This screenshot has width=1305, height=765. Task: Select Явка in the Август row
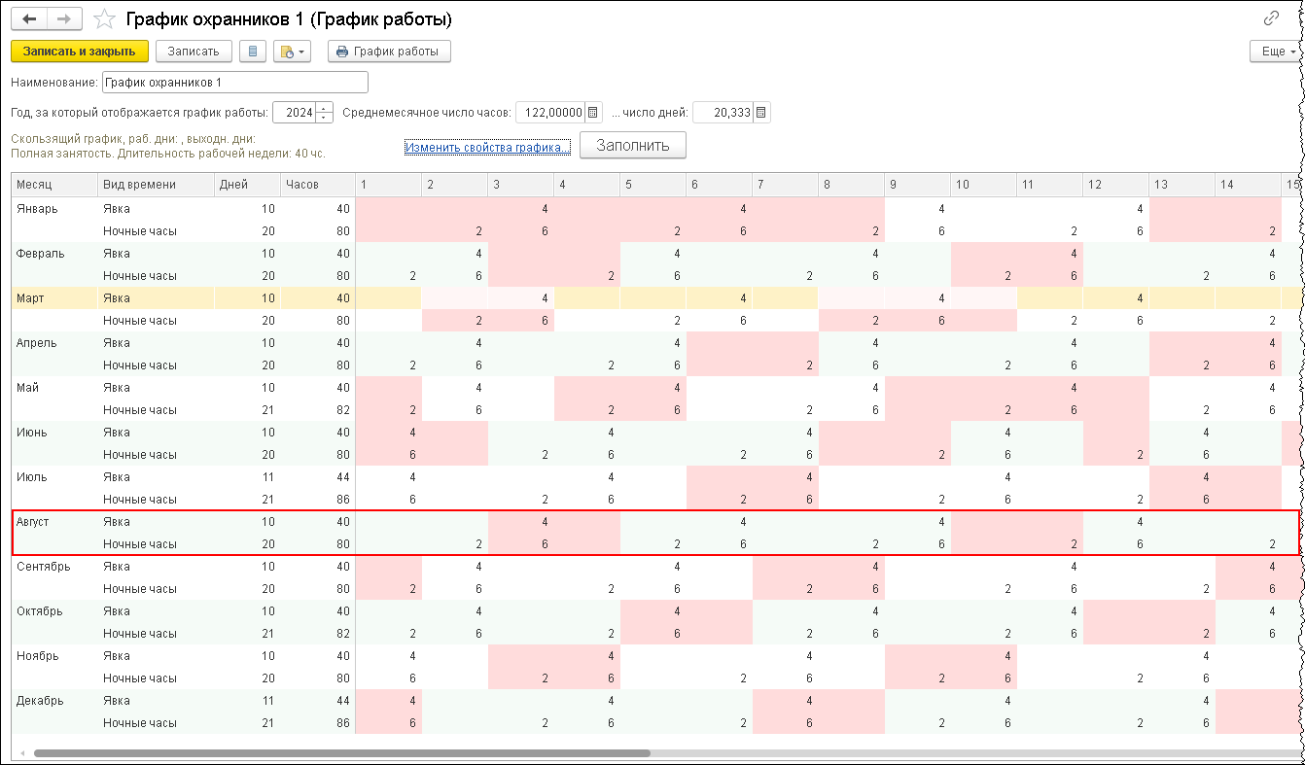point(156,521)
